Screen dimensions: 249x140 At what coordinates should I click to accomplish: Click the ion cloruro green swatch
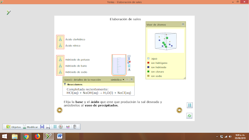pyautogui.click(x=148, y=72)
